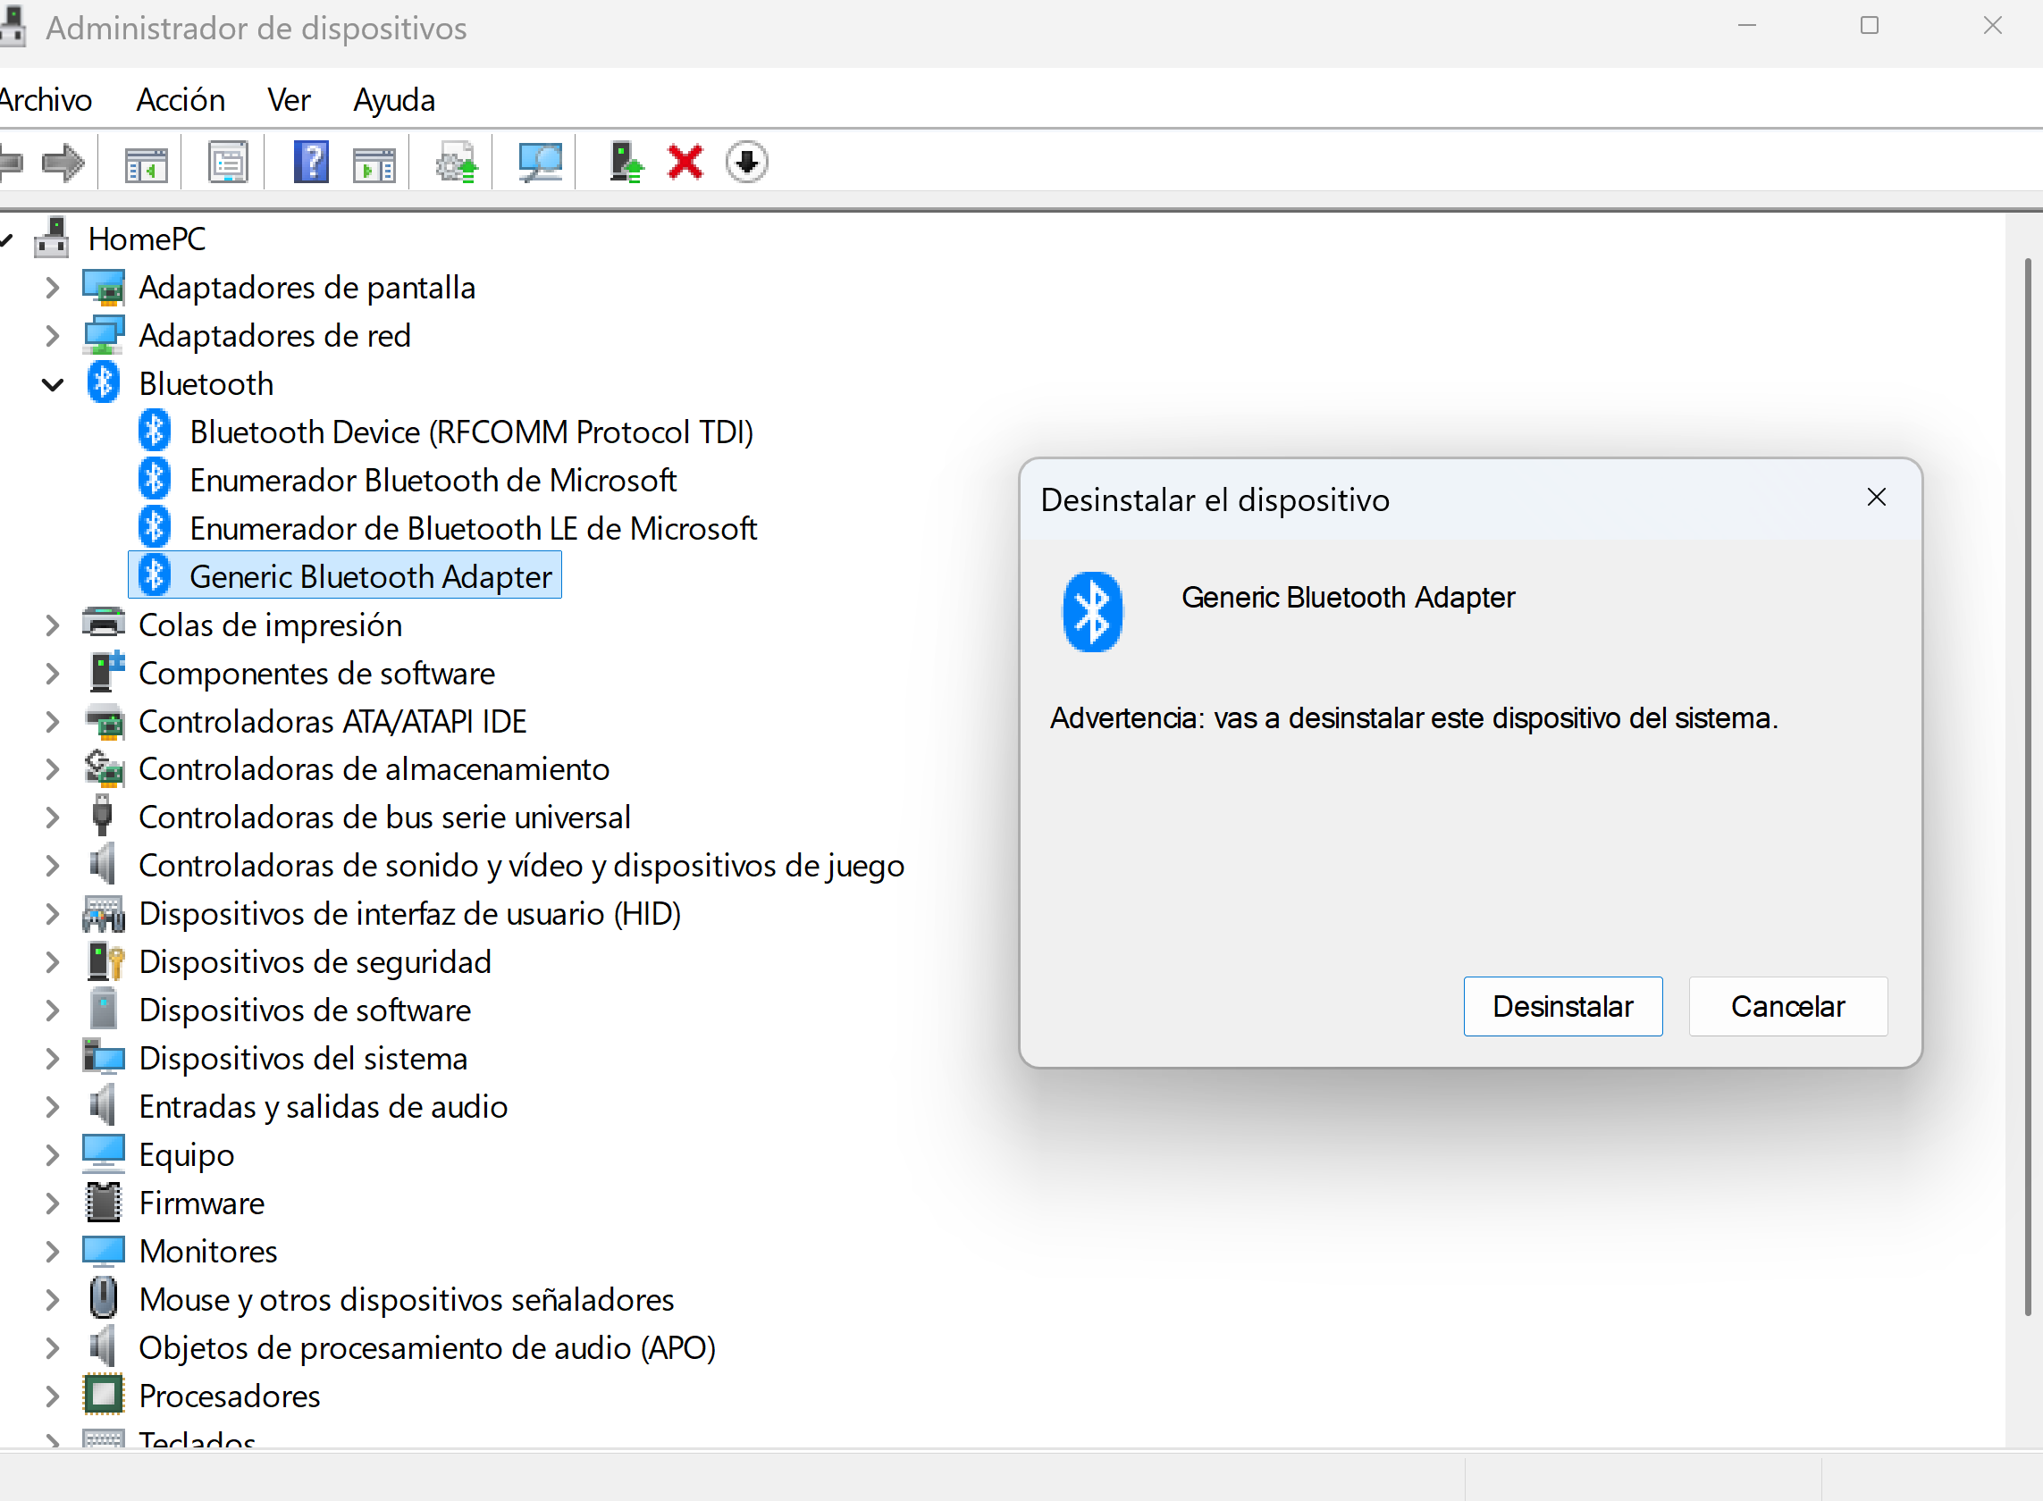Viewport: 2043px width, 1501px height.
Task: Click scan for hardware changes monitor icon
Action: point(540,164)
